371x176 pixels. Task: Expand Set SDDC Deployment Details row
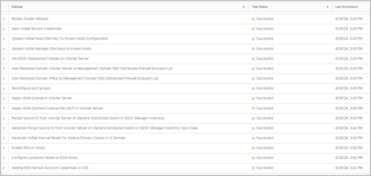coord(4,59)
